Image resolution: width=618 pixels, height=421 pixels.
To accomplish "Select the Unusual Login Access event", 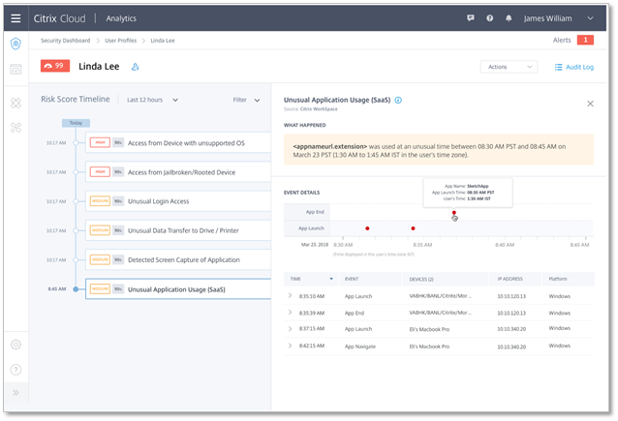I will (178, 201).
